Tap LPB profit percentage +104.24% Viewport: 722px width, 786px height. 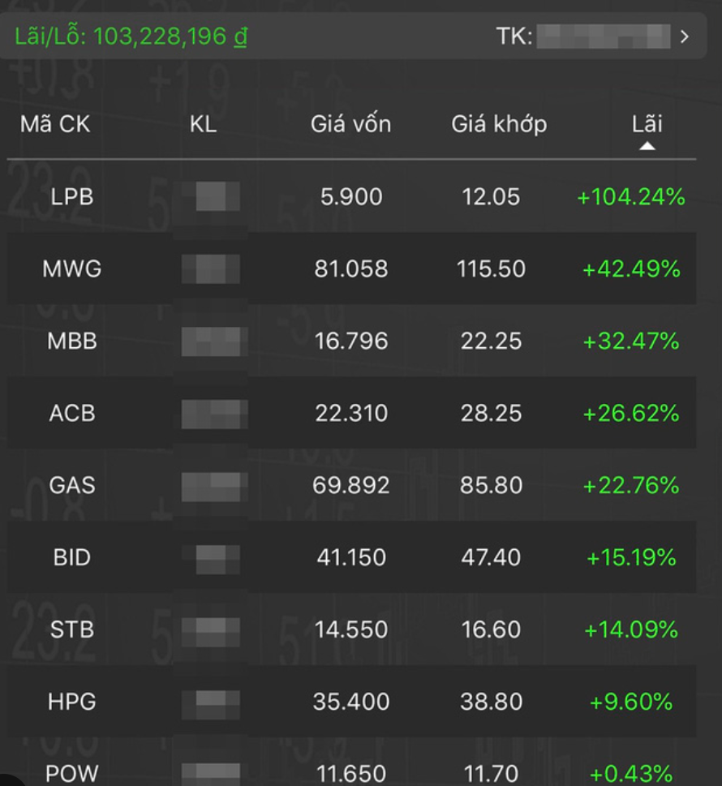[x=631, y=196]
